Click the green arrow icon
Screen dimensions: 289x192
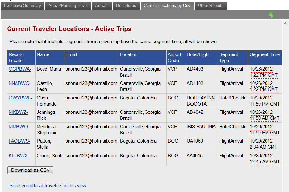coord(271,15)
